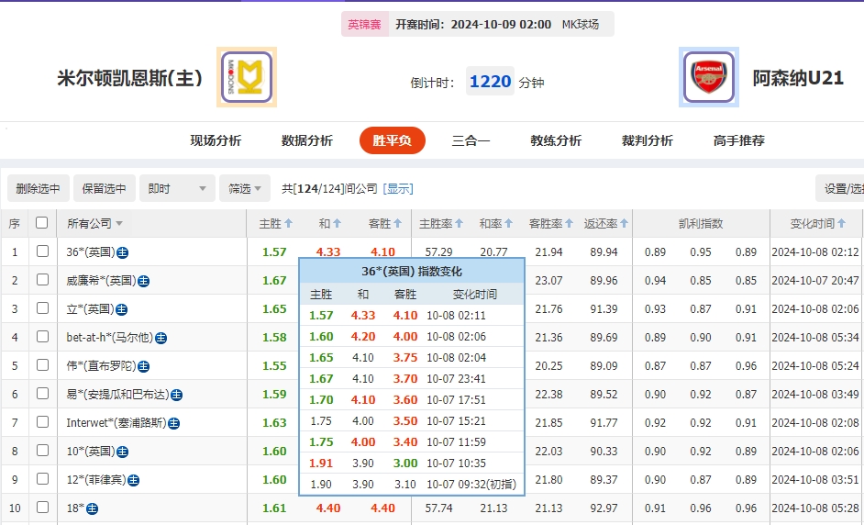Toggle the select-all checkbox in table header
This screenshot has height=525, width=864.
point(41,223)
